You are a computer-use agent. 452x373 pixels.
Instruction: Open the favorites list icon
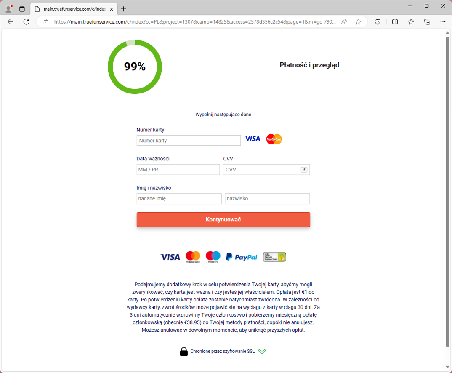tap(411, 22)
